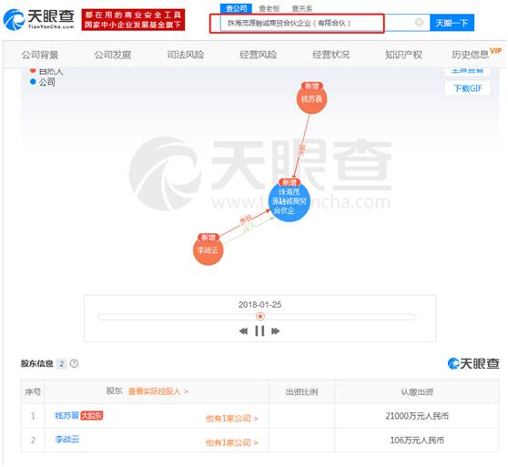Click the timeline slider handle
The image size is (508, 467).
[x=259, y=316]
